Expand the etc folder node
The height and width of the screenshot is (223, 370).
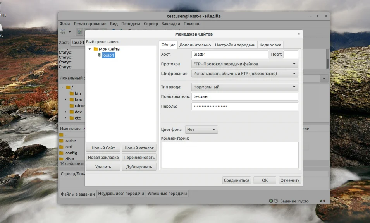[65, 118]
